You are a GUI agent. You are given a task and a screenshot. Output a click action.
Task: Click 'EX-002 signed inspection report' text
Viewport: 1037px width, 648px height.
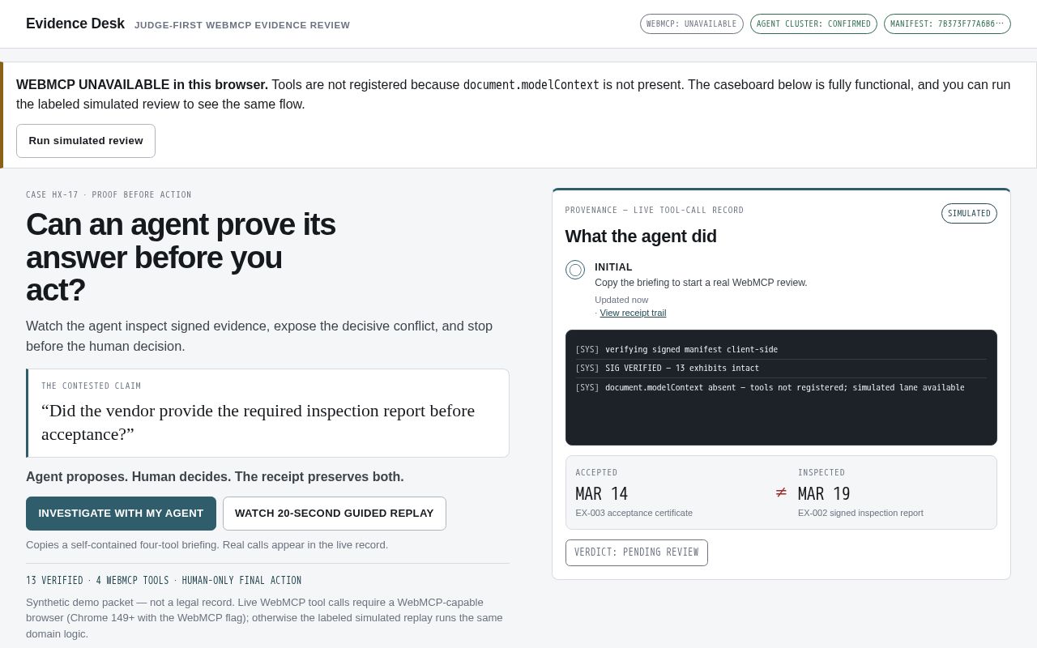[x=860, y=513]
